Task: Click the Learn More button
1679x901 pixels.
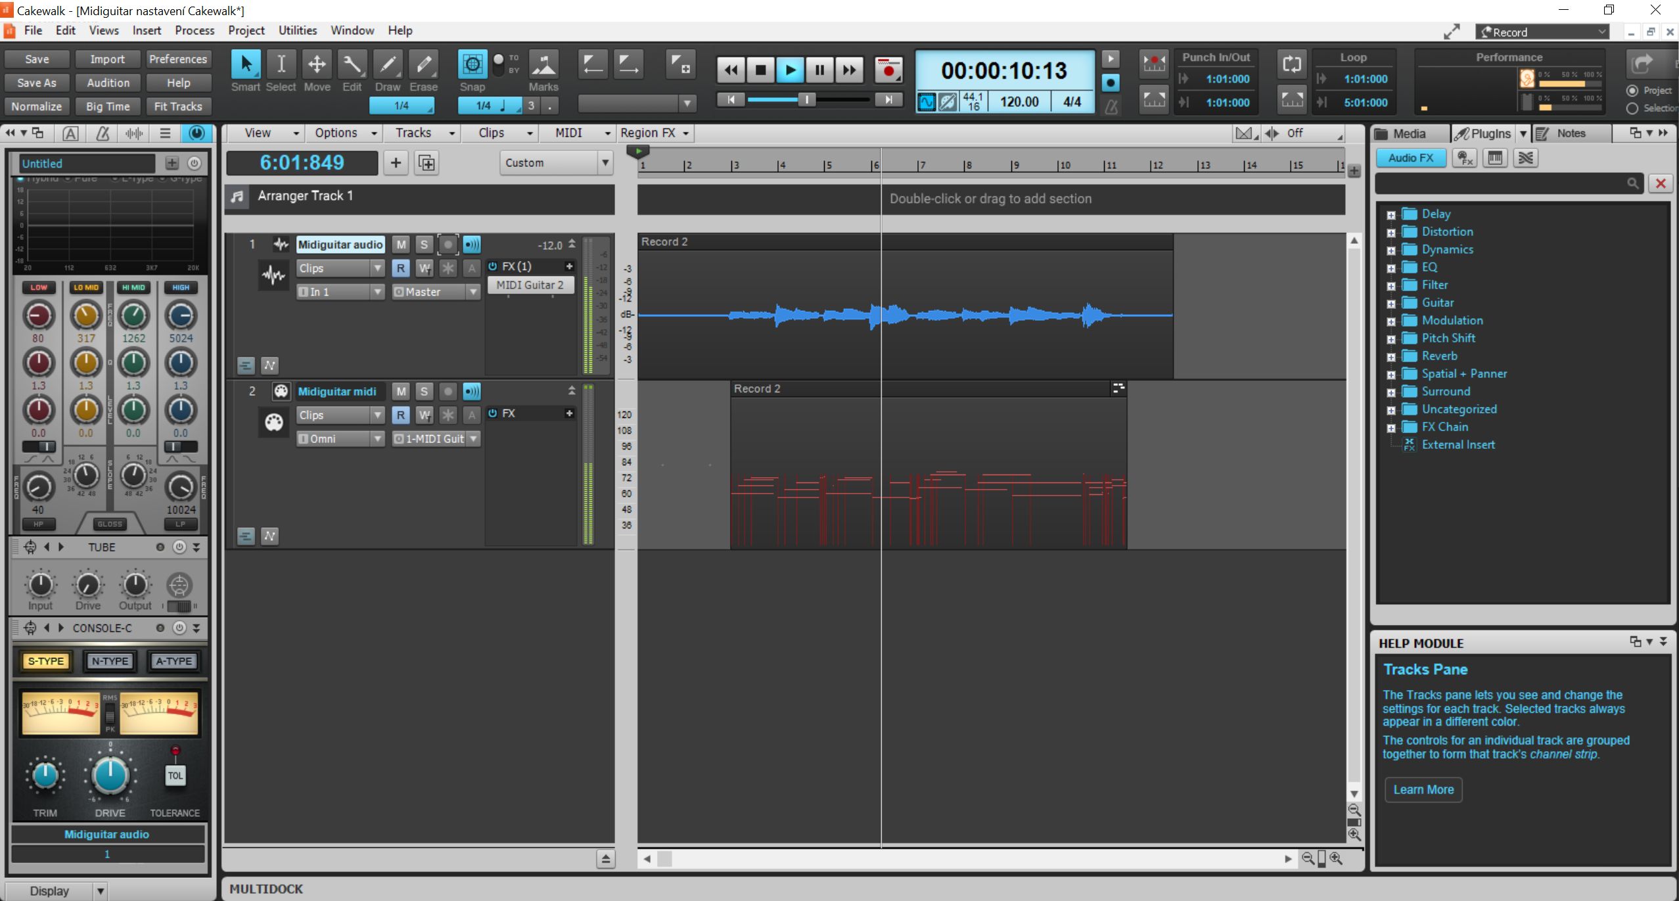Action: tap(1423, 789)
